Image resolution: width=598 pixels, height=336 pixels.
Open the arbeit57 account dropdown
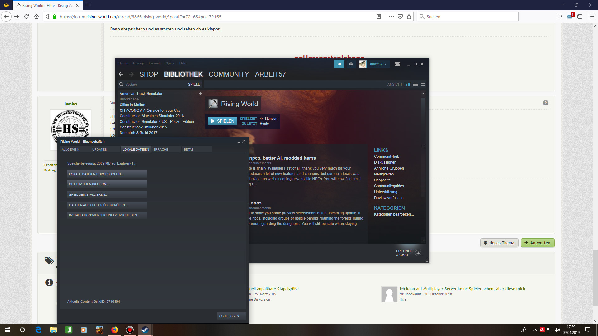coord(378,64)
